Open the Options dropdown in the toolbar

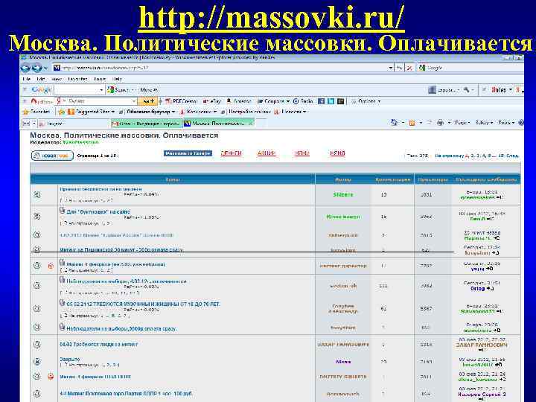tap(366, 101)
